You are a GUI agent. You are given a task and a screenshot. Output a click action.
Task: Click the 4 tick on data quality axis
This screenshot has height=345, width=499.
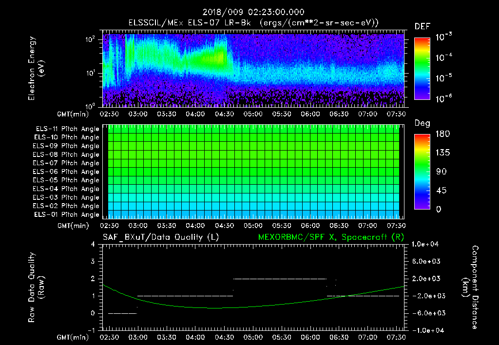point(93,245)
